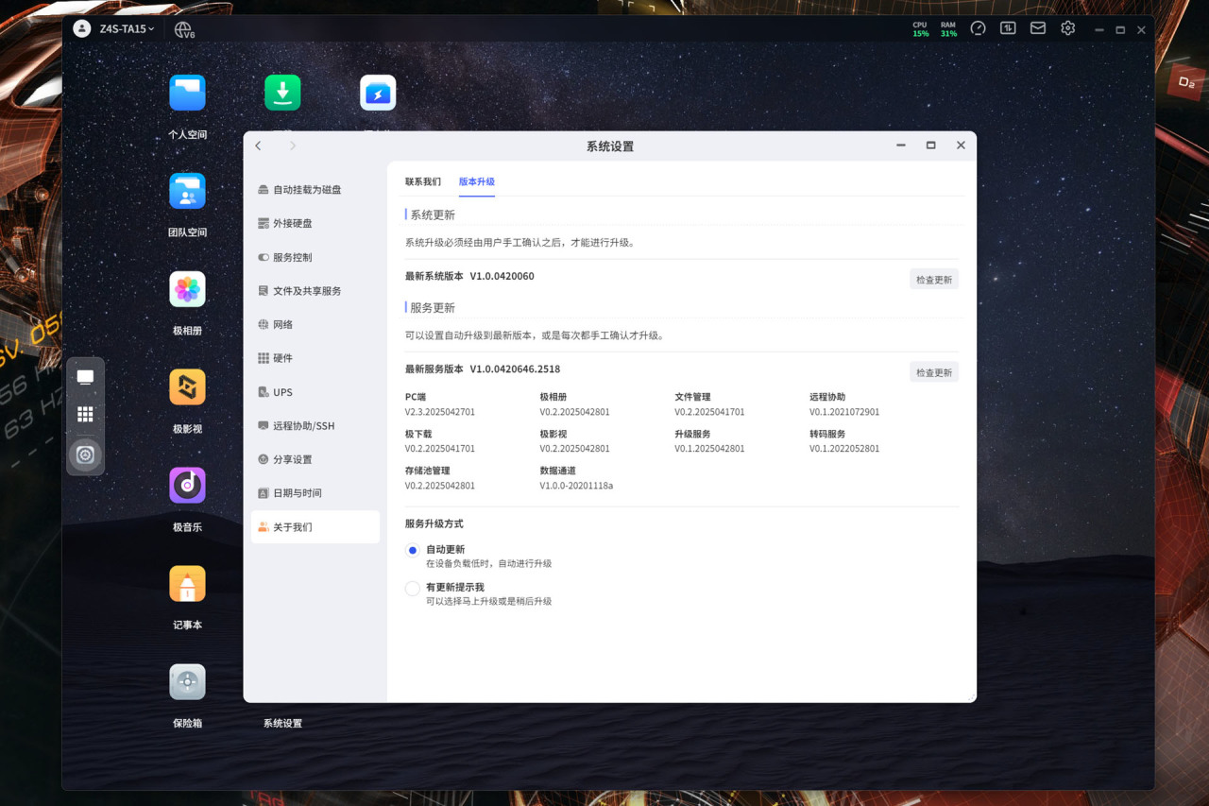1209x806 pixels.
Task: Open the 个人空间 desktop app
Action: pyautogui.click(x=187, y=94)
